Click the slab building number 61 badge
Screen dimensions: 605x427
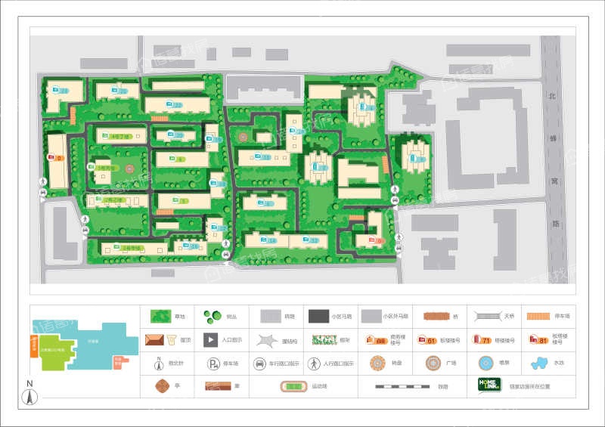pos(427,340)
